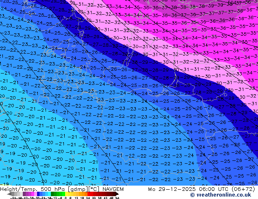Pick the cyan legend swatch
This screenshot has width=258, height=199.
pyautogui.click(x=50, y=194)
